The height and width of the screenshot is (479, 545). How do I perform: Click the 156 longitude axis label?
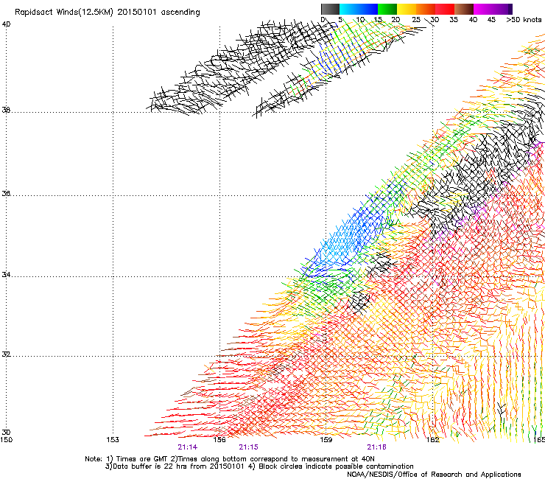click(x=219, y=440)
